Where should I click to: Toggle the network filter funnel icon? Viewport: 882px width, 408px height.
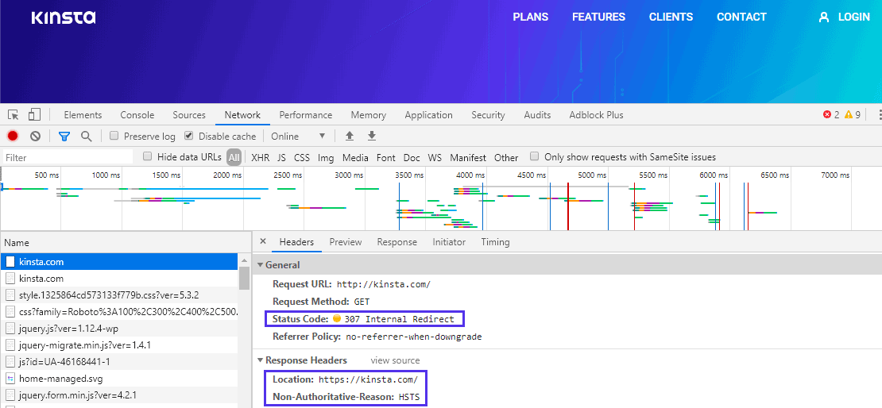pyautogui.click(x=64, y=136)
